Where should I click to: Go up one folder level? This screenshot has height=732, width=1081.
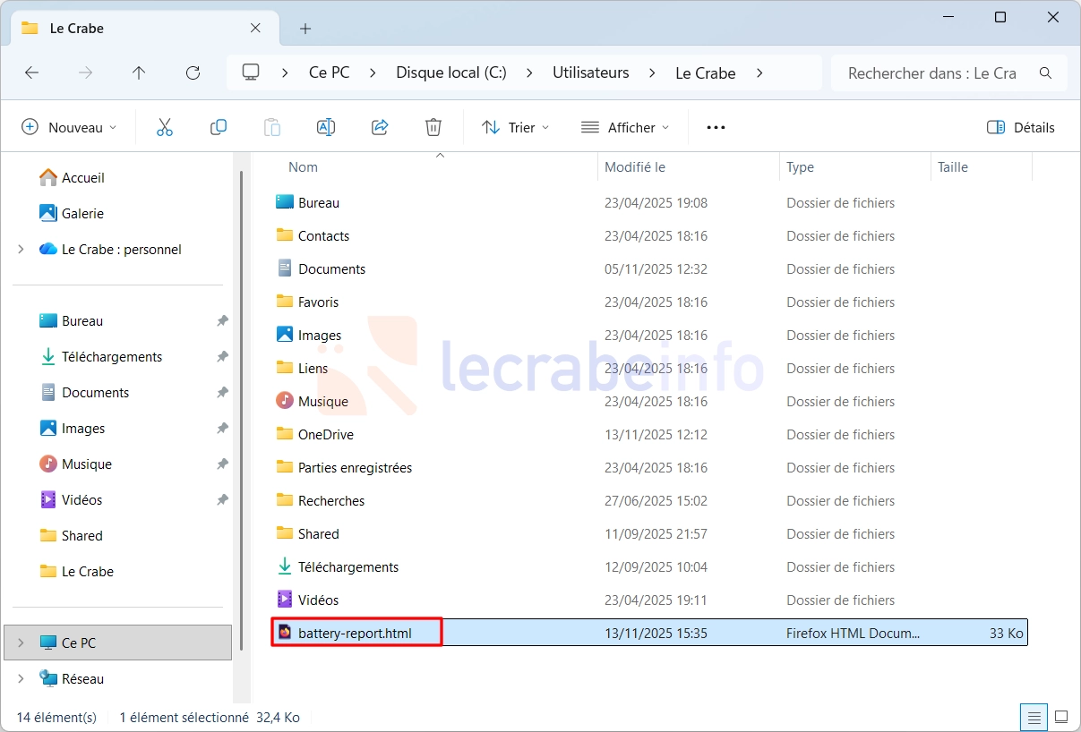[139, 73]
